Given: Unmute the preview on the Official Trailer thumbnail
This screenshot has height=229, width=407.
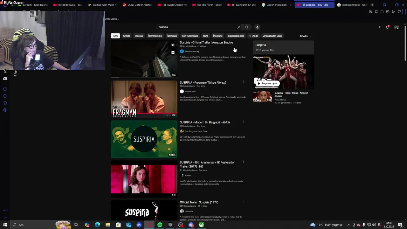Looking at the screenshot, I should point(173,45).
